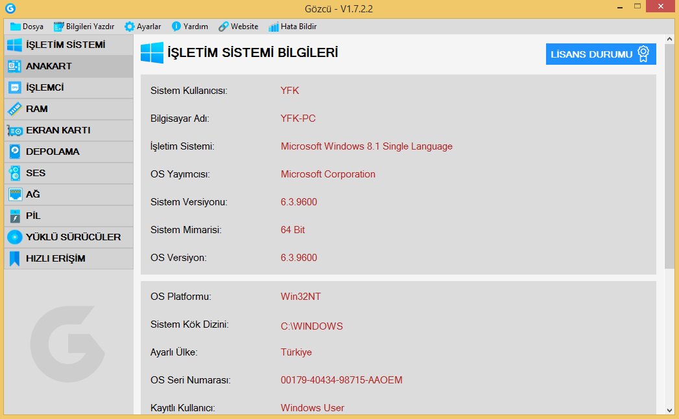Open the Website menu link

pyautogui.click(x=238, y=27)
